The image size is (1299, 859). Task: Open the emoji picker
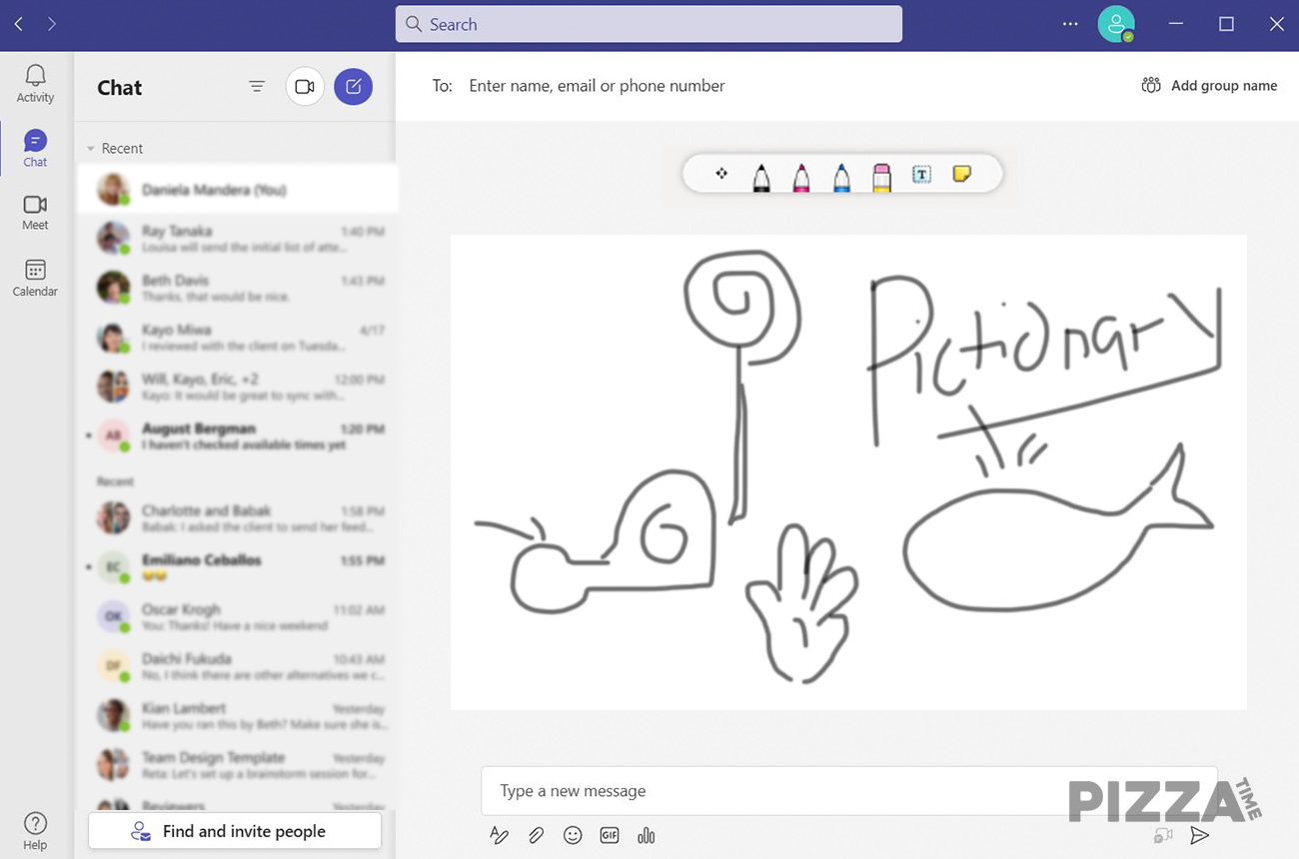(573, 835)
